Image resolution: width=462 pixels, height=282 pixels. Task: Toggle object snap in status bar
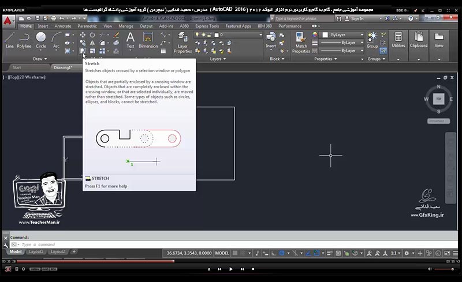click(x=316, y=253)
